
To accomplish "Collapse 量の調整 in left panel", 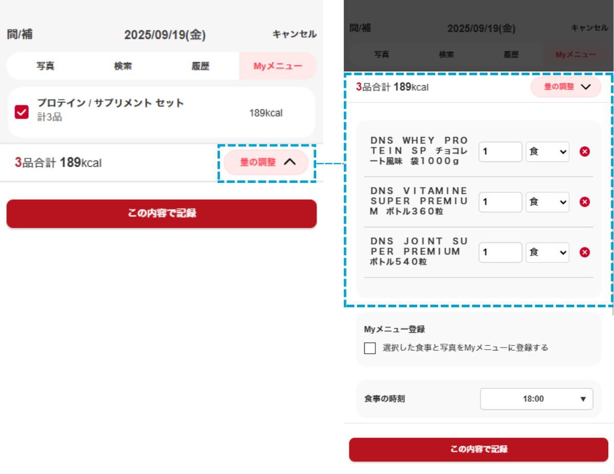I will [x=267, y=163].
